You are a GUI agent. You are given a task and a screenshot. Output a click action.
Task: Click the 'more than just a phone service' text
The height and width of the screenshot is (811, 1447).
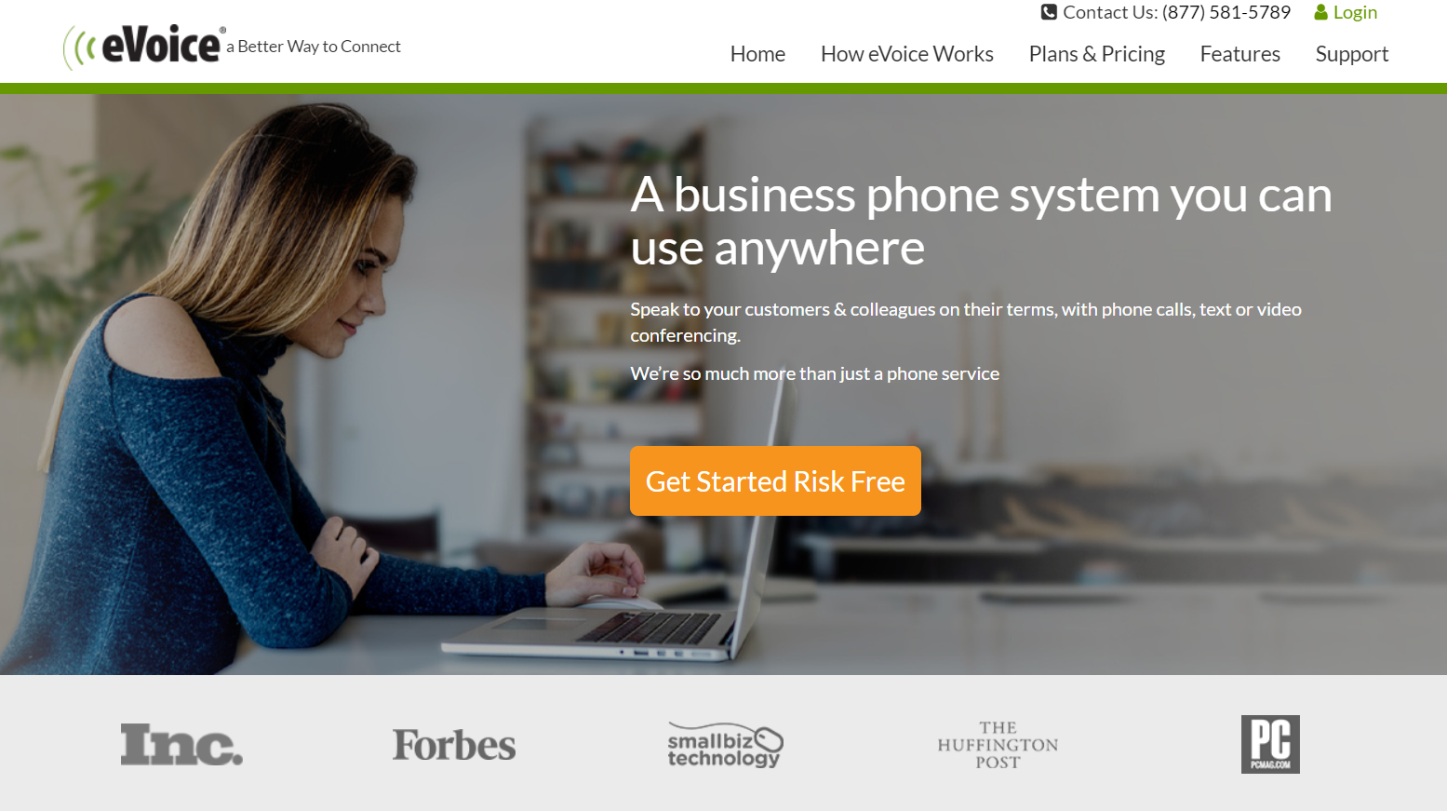click(x=877, y=373)
